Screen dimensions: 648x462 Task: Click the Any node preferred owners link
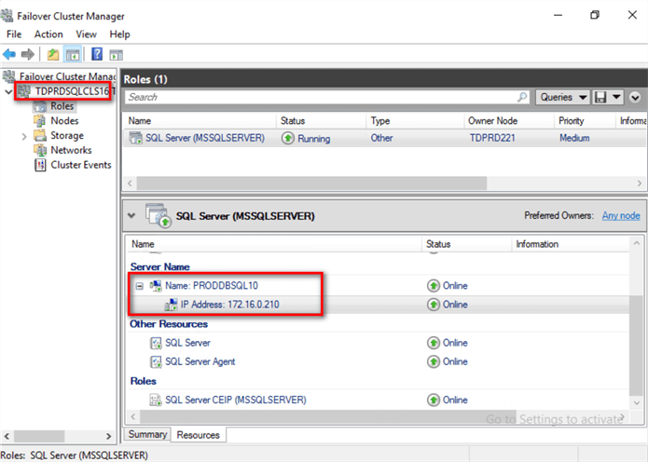[x=621, y=215]
